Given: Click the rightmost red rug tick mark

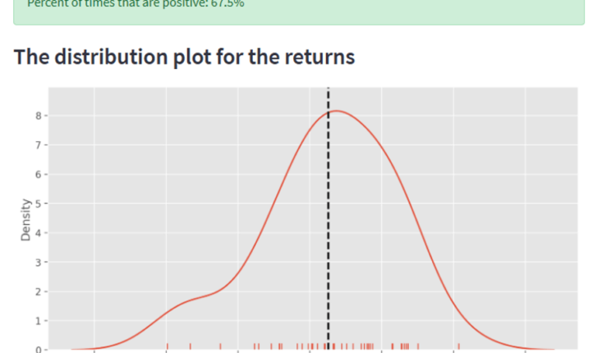Looking at the screenshot, I should 458,346.
